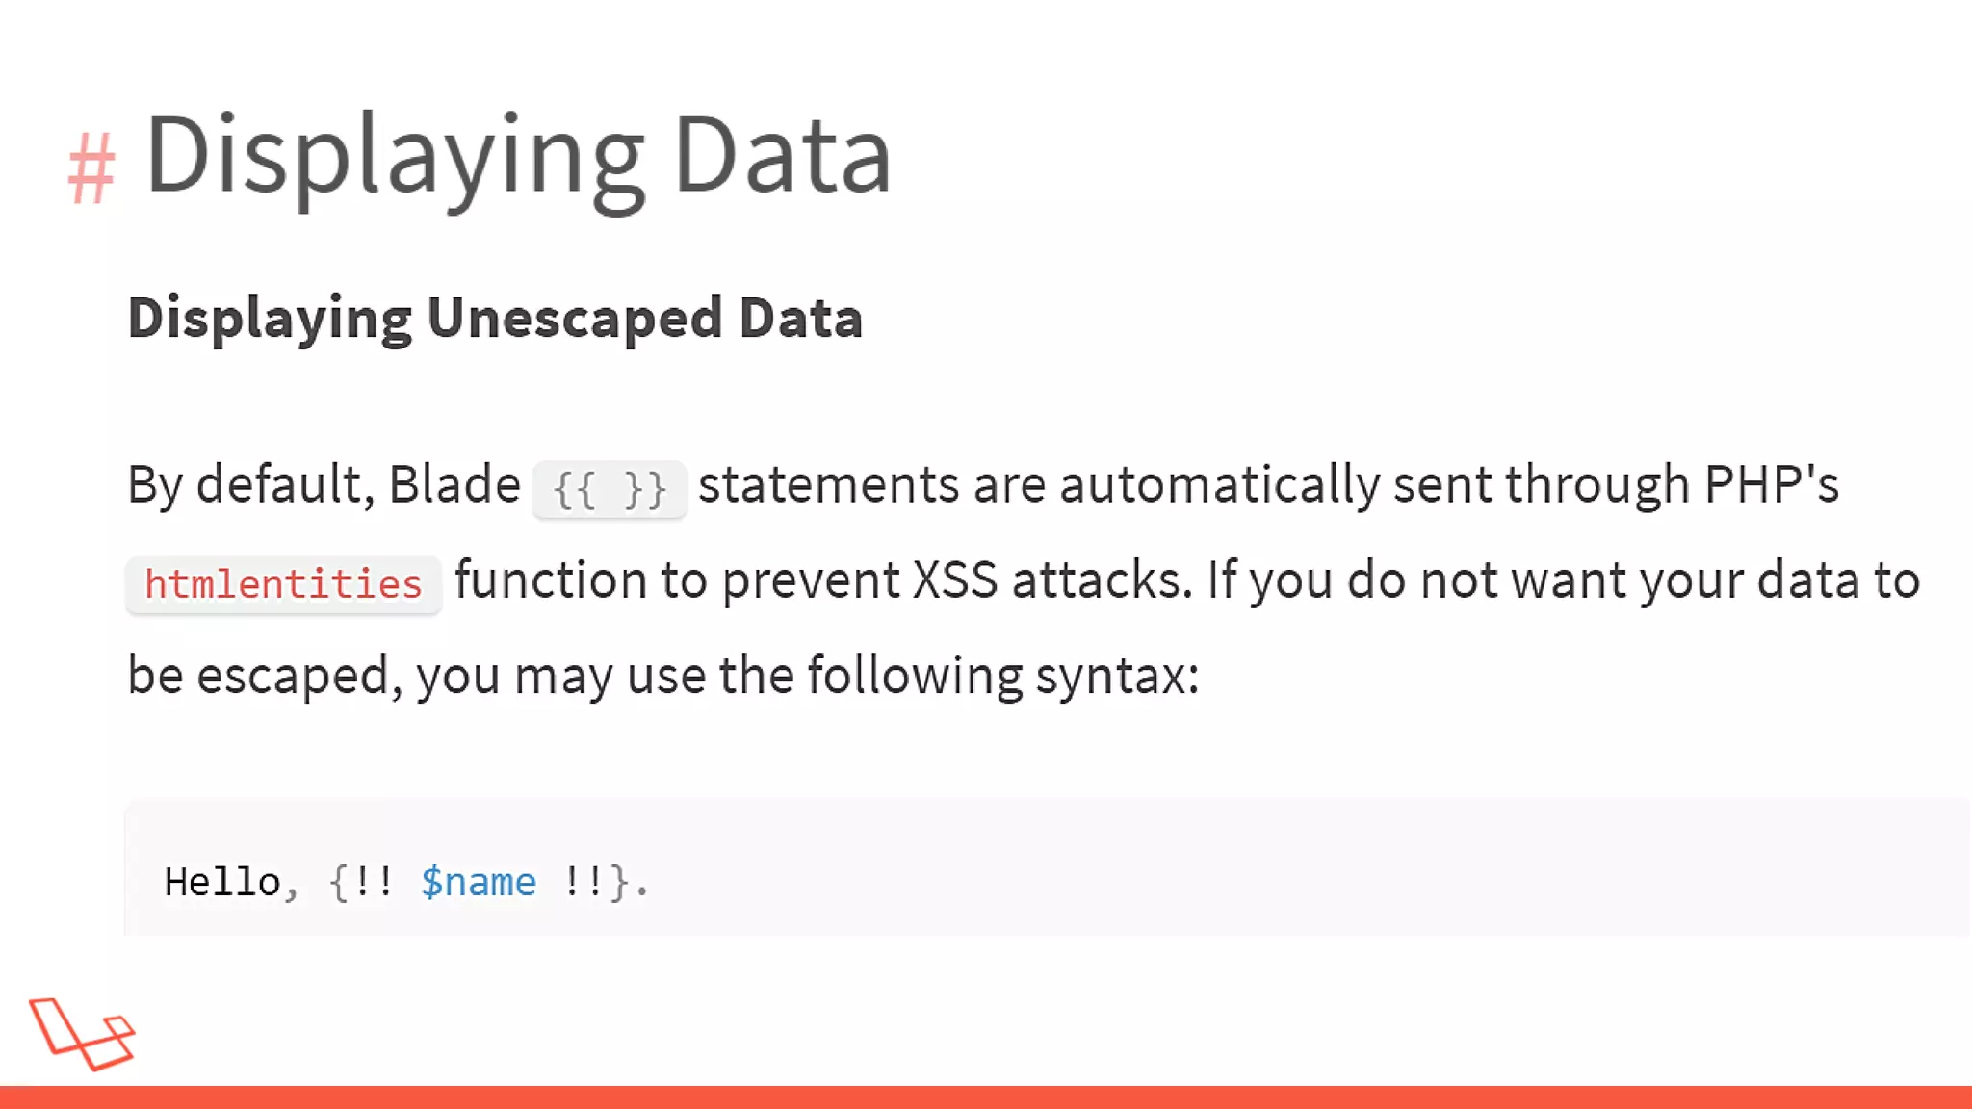Click the orange-red footer bar
The width and height of the screenshot is (1972, 1109).
[986, 1097]
